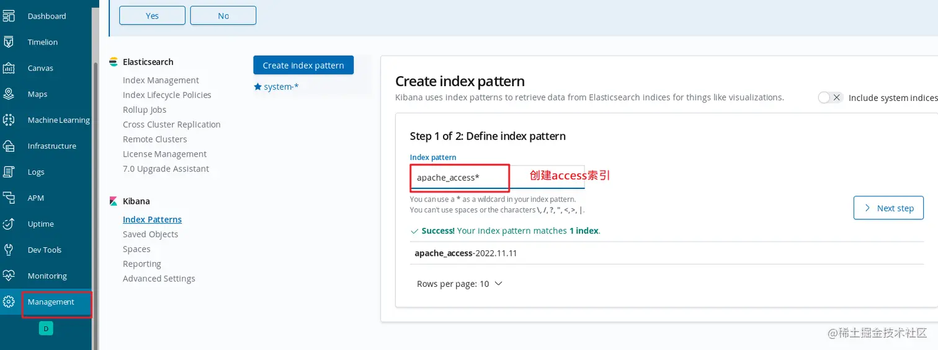Click the Yes button
This screenshot has width=938, height=350.
point(152,15)
